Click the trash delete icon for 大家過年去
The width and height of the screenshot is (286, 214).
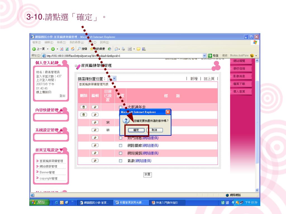84,107
